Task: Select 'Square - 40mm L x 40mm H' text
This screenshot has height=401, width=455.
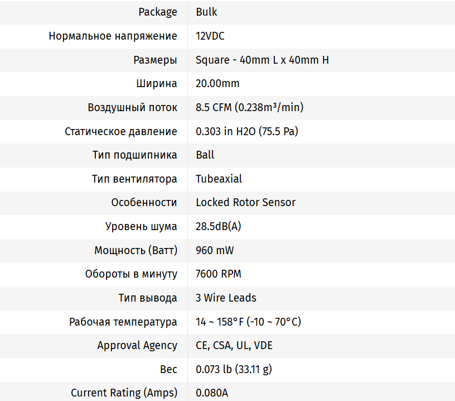Action: [x=262, y=60]
